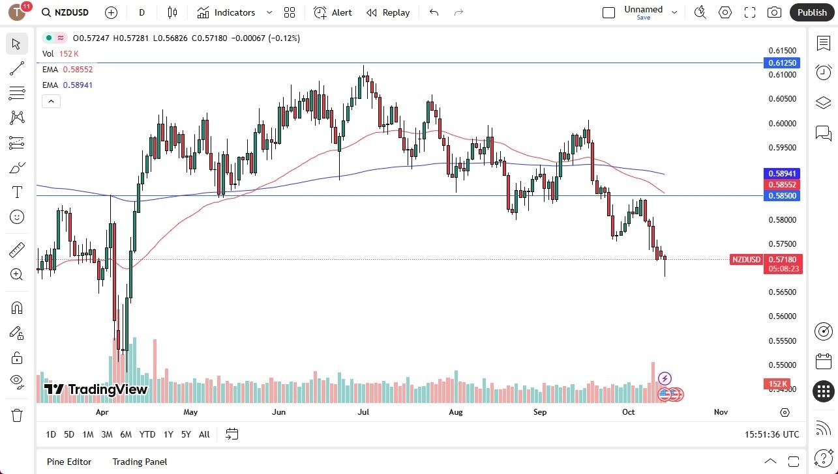Open the Unnamed layout dropdown
838x474 pixels.
coord(675,11)
